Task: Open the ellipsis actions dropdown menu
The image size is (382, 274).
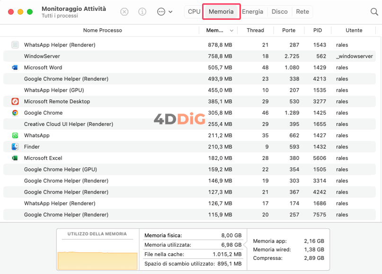Action: click(x=164, y=12)
